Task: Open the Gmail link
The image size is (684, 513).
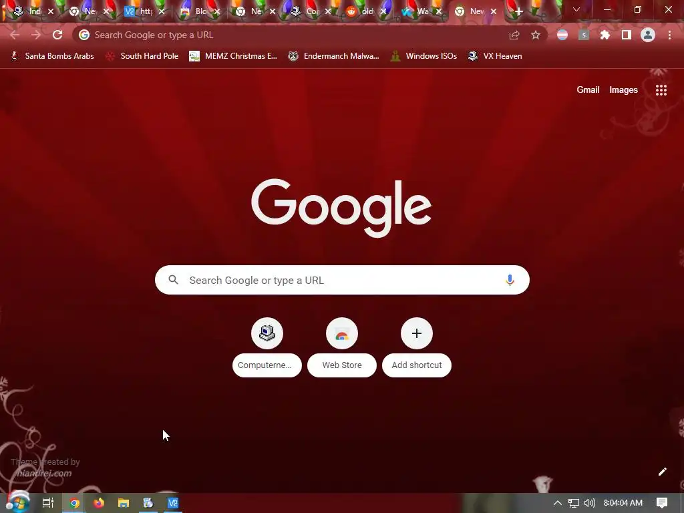Action: 588,90
